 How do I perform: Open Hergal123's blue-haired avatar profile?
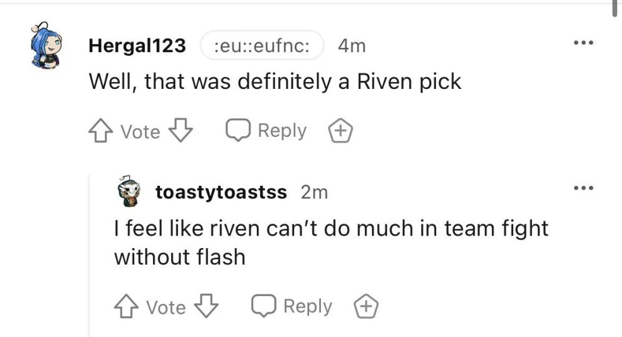47,46
